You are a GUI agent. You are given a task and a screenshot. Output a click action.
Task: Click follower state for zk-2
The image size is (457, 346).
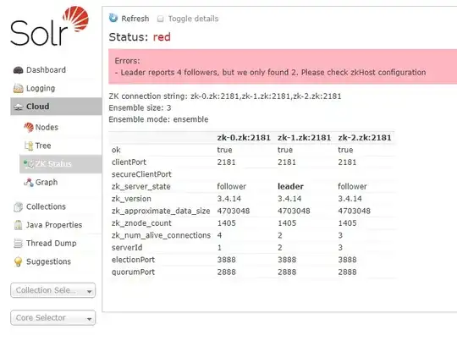tap(352, 187)
